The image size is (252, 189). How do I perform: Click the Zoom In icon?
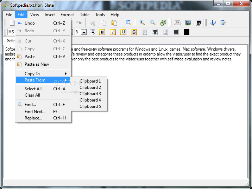point(142,23)
